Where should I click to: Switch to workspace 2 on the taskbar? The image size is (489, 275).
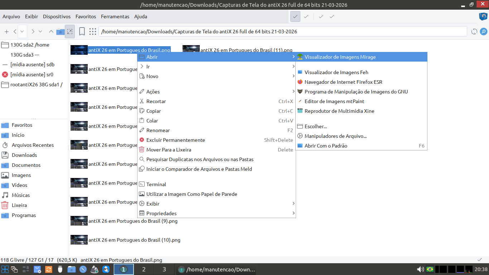[144, 269]
